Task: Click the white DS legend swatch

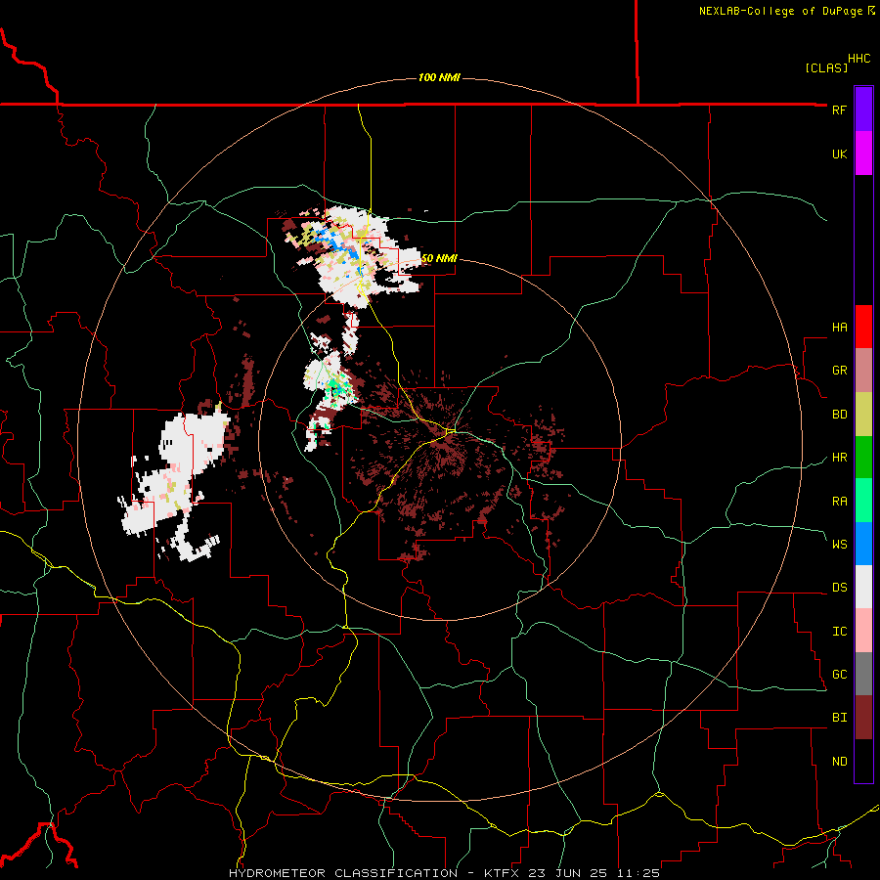Action: tap(863, 587)
